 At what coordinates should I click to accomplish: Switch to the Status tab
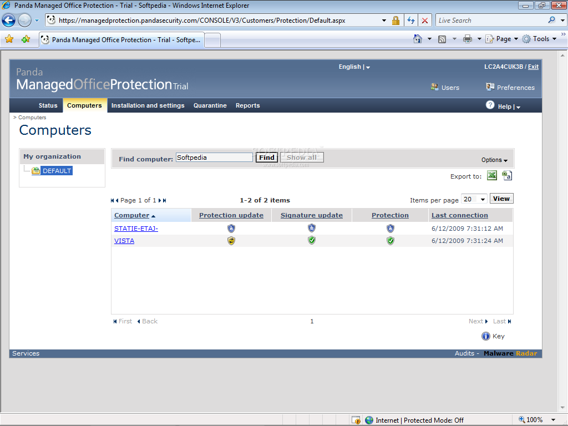tap(48, 105)
